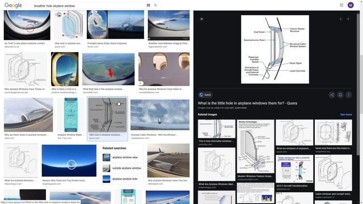The image size is (363, 204).
Task: Go to next image in preview
Action: (348, 19)
